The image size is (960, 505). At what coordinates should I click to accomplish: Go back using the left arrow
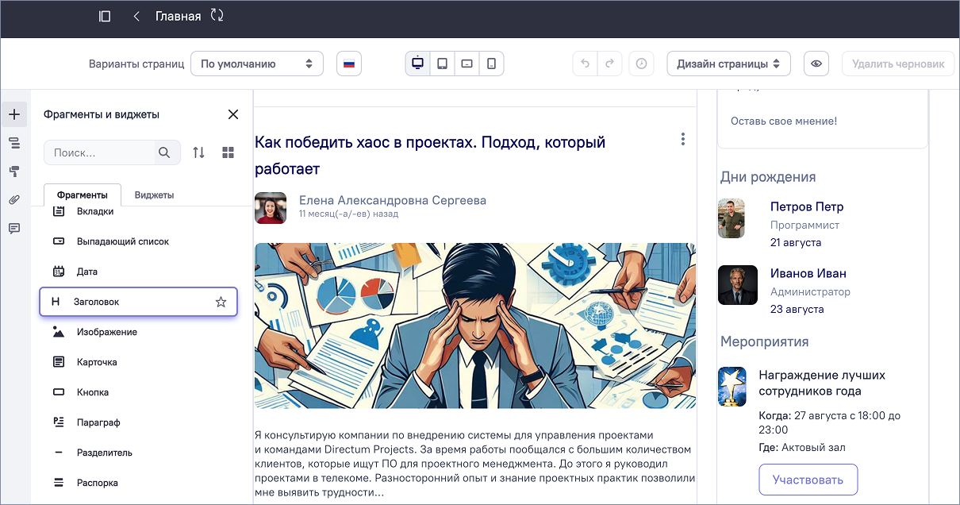(x=136, y=16)
